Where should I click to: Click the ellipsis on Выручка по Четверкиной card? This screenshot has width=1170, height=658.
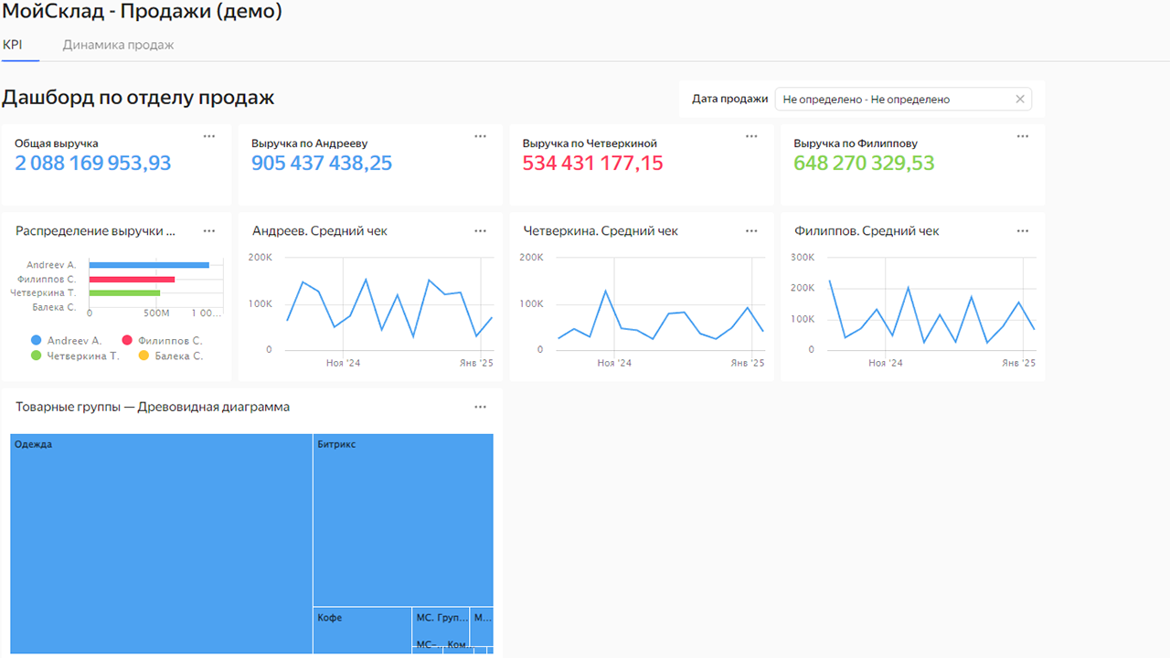[751, 136]
